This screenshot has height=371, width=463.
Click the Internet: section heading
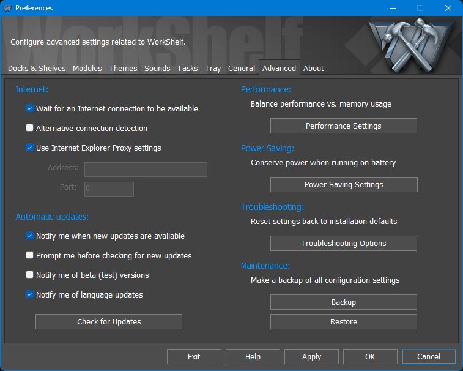32,89
